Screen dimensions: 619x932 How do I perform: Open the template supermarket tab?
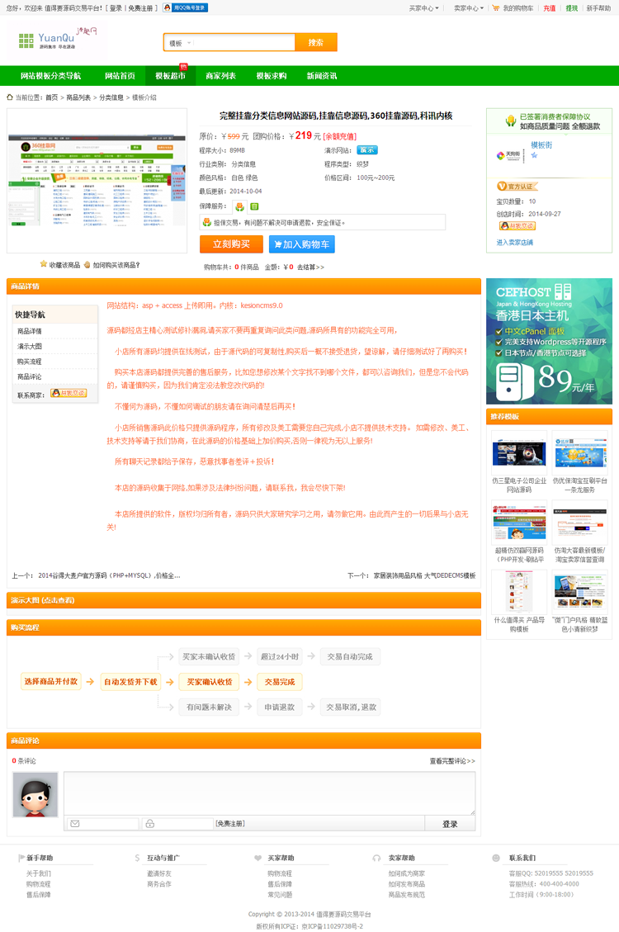(x=171, y=76)
